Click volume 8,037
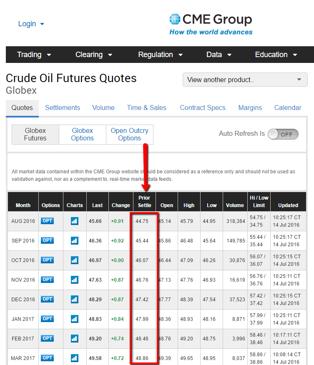This screenshot has height=365, width=314. [238, 358]
